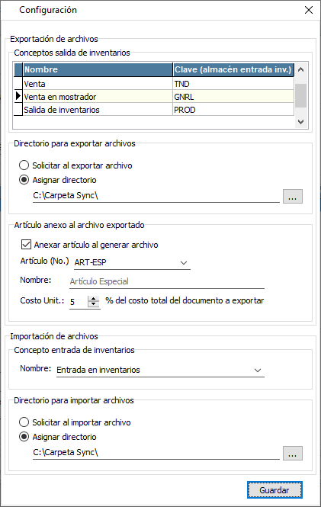Open the Artículo (No.) ART-ESP dropdown
Viewport: 321px width, 507px height.
184,262
